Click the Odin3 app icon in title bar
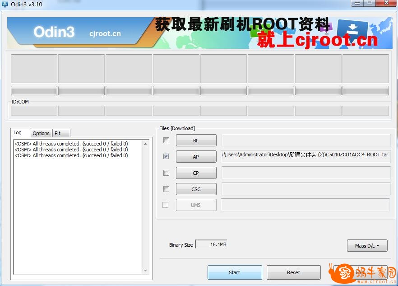This screenshot has height=286, width=398. [x=5, y=4]
